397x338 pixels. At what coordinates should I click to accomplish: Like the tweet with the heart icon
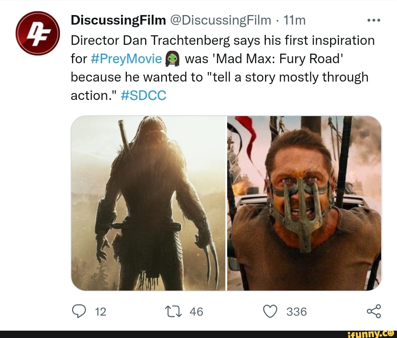[x=271, y=312]
